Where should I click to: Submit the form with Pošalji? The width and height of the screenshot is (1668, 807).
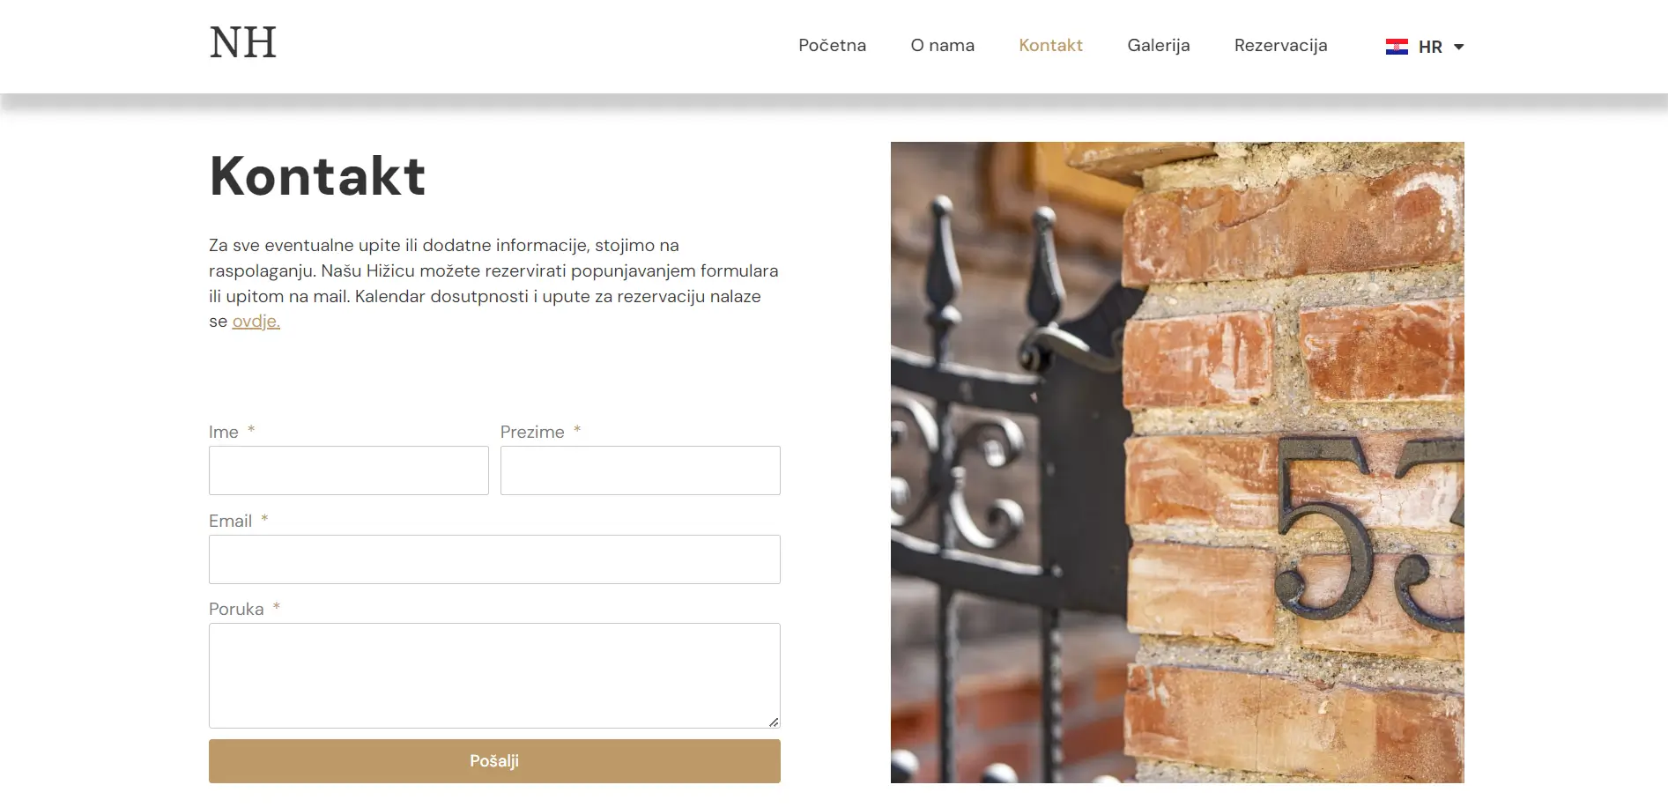click(x=494, y=761)
